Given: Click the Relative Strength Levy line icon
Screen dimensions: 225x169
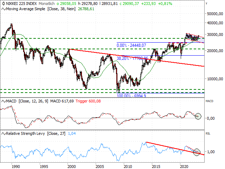Looking at the screenshot, I should 4,134.
